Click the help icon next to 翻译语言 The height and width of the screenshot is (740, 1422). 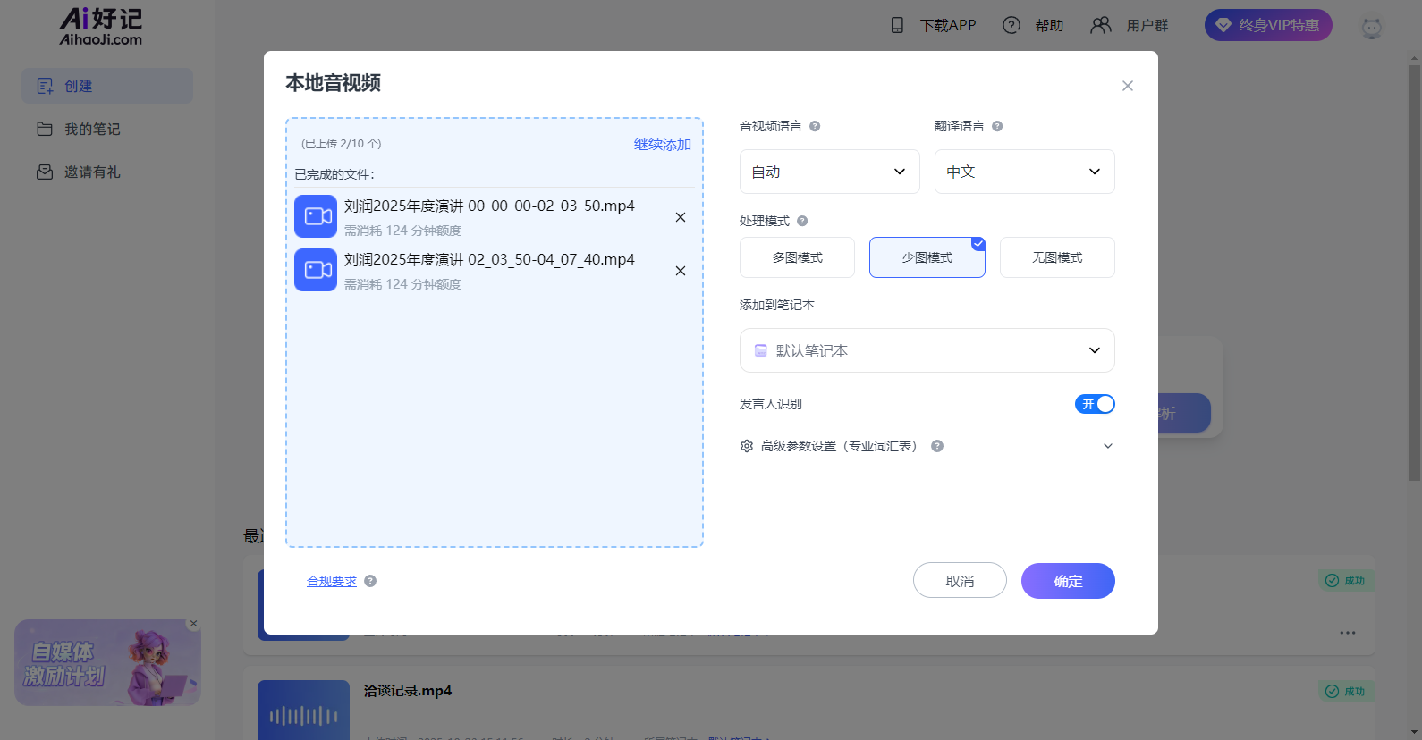click(x=997, y=126)
